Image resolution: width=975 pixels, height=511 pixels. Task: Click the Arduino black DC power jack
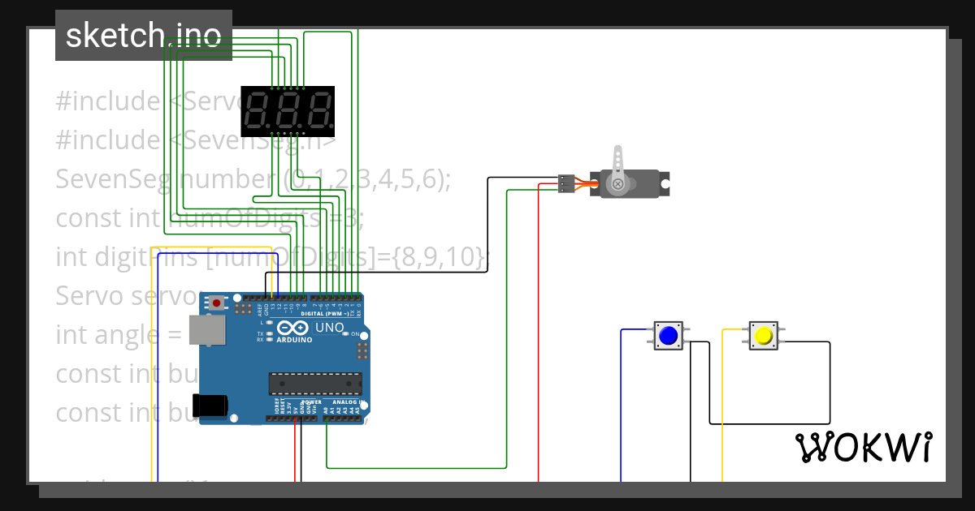click(x=209, y=406)
